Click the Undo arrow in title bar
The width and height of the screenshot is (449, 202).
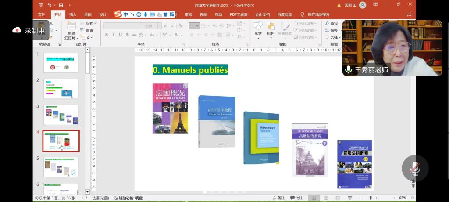click(x=50, y=5)
